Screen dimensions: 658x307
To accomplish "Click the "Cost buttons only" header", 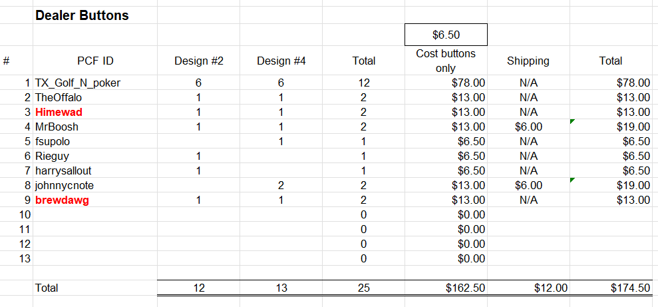I will point(446,61).
